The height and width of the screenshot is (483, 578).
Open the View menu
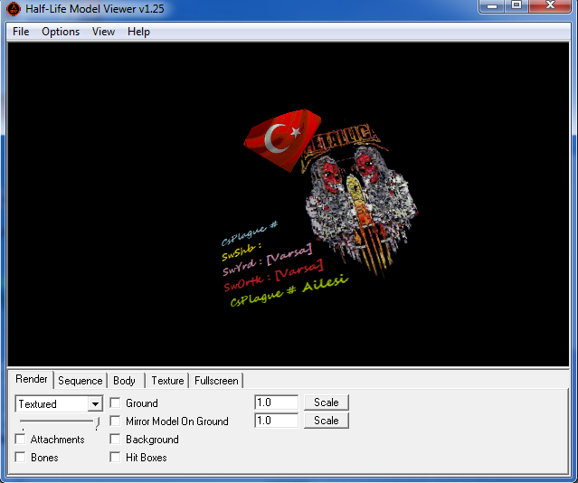click(x=103, y=32)
